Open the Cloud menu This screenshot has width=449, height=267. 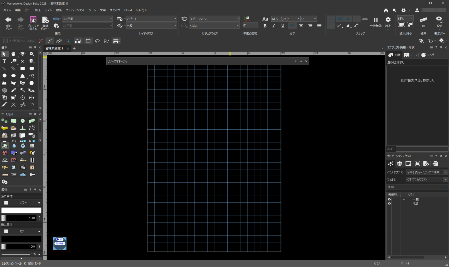[x=128, y=10]
